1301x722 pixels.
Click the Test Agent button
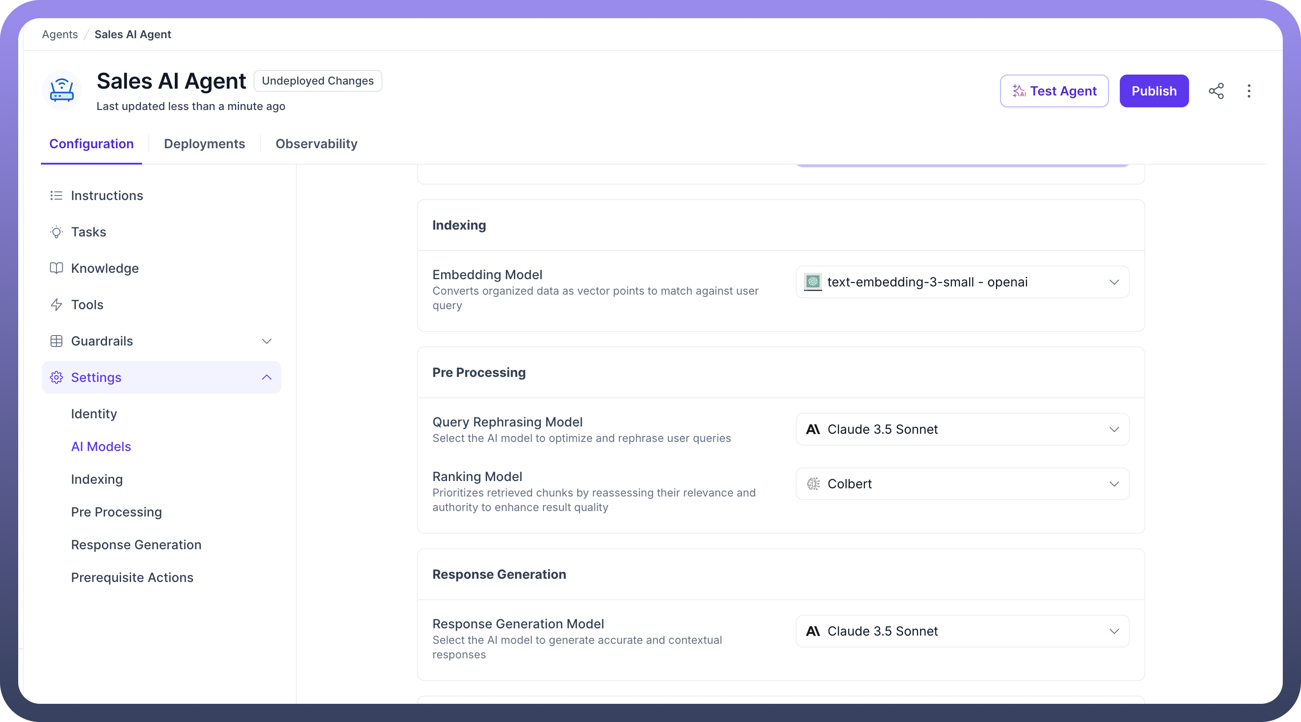[x=1054, y=91]
